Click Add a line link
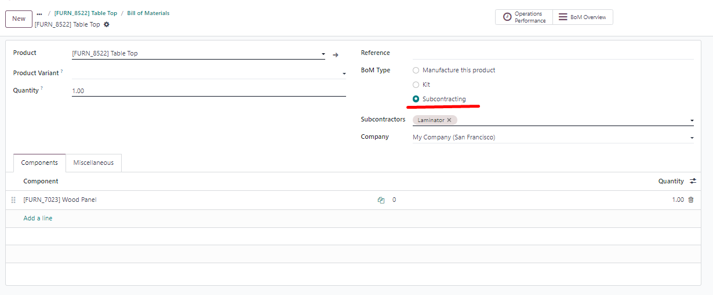713x295 pixels. pos(38,218)
